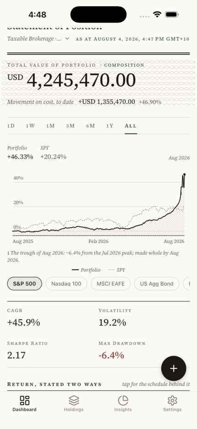Tap the latest point on performance chart
Screen dimensions: 197x429
(x=185, y=174)
